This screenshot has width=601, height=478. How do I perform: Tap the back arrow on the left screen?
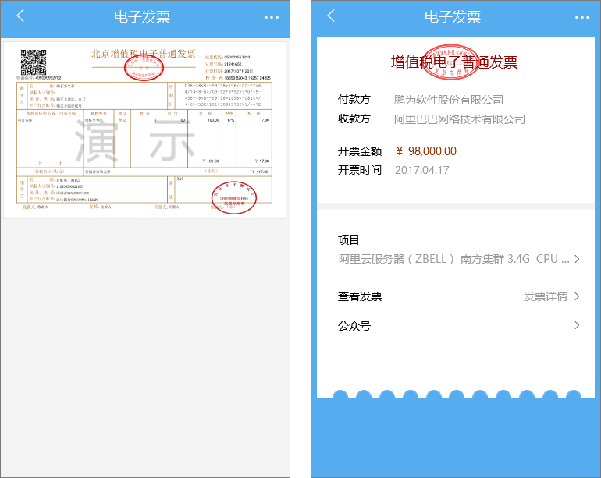click(x=20, y=16)
